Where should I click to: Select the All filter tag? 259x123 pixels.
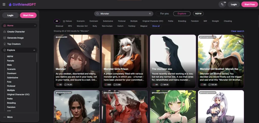pos(57,21)
